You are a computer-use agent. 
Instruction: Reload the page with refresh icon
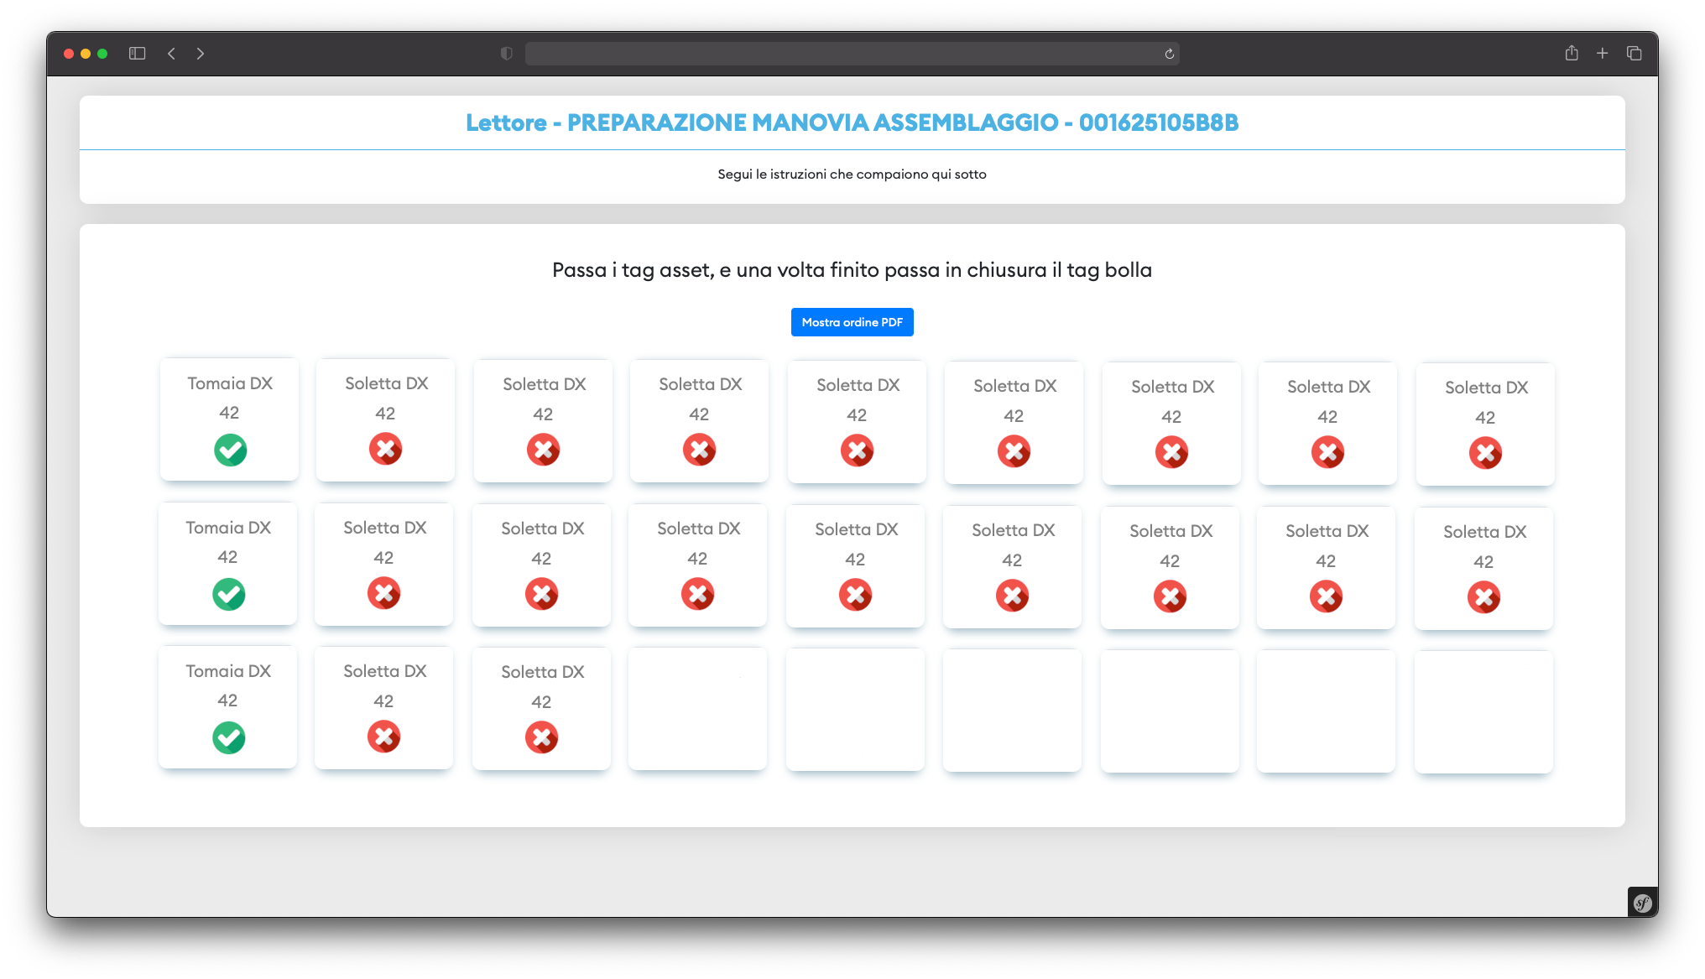click(1169, 54)
